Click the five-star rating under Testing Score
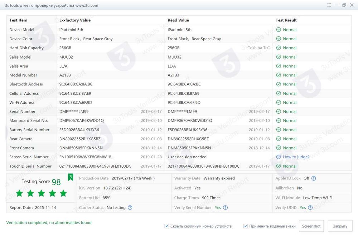This screenshot has width=358, height=237. pyautogui.click(x=41, y=193)
